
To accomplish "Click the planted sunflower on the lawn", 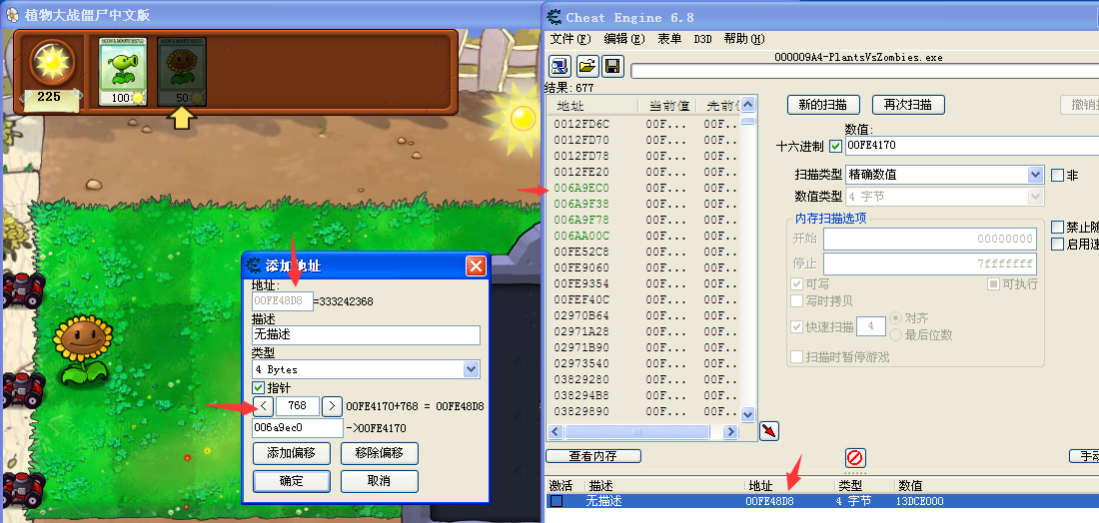I will coord(83,350).
